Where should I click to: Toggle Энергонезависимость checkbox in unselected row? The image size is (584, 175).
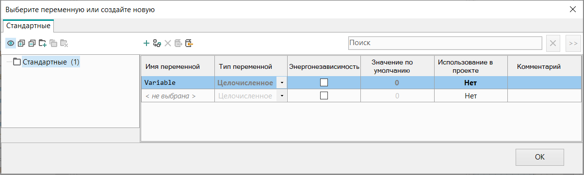pos(324,95)
